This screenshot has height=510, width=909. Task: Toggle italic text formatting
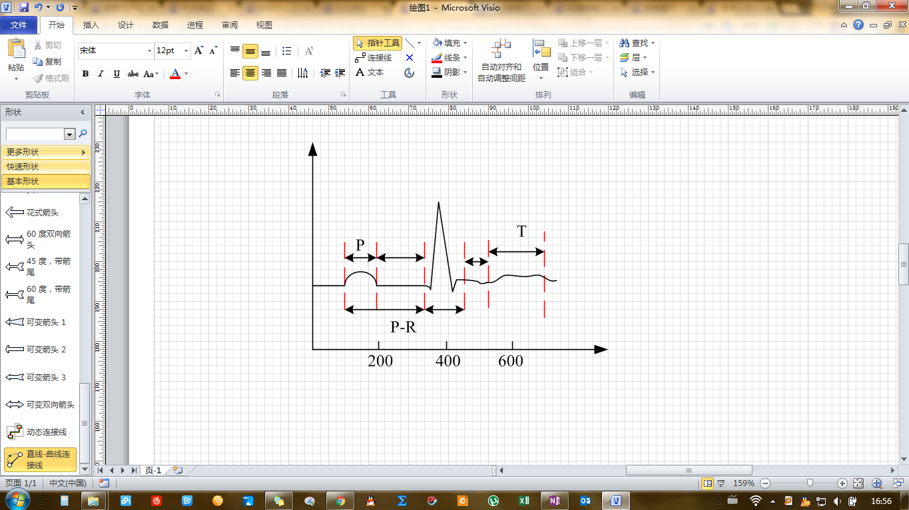[101, 74]
